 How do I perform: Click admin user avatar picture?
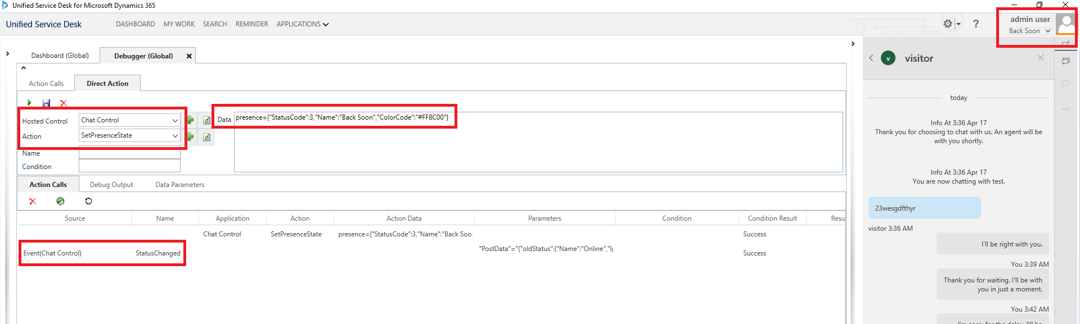[1065, 24]
